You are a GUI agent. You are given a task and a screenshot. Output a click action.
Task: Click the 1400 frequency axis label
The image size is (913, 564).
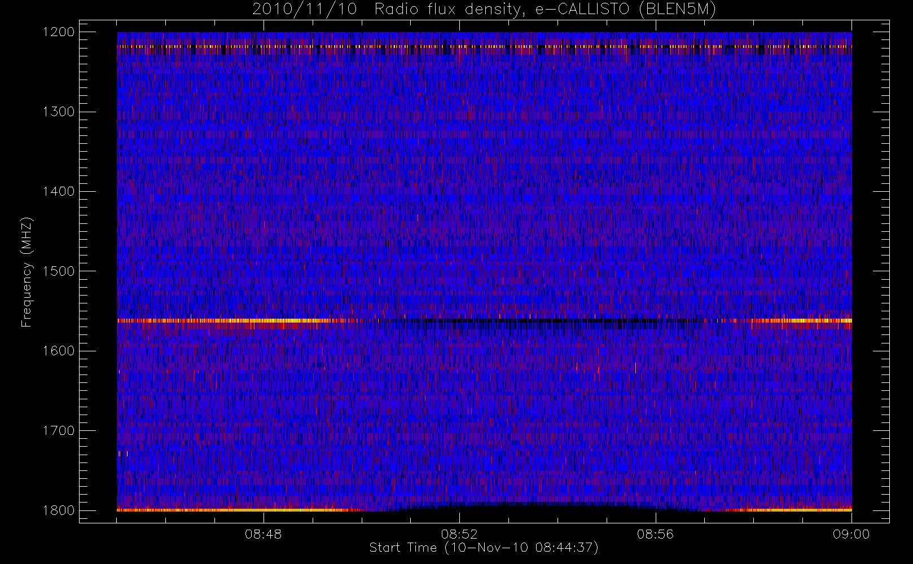[x=59, y=191]
